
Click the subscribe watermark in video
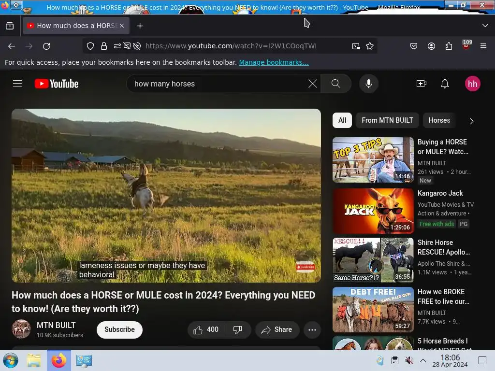click(x=306, y=267)
